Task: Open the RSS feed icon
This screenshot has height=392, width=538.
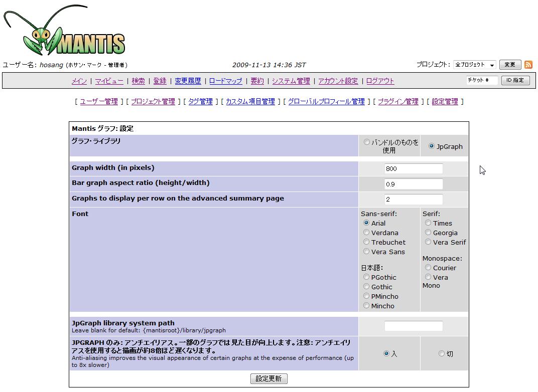Action: click(528, 65)
